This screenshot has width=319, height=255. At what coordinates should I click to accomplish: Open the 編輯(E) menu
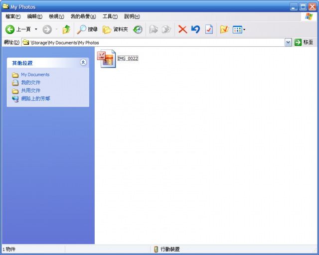pyautogui.click(x=34, y=16)
